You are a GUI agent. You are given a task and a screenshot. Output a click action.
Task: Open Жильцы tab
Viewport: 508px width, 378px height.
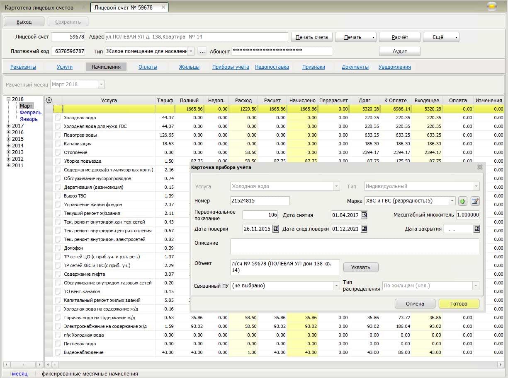tap(189, 67)
